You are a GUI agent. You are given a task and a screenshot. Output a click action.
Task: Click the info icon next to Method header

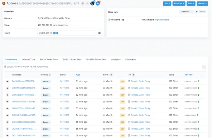(x=50, y=75)
